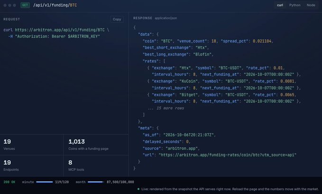
Task: Select the "15 more rows" note
Action: pyautogui.click(x=166, y=108)
